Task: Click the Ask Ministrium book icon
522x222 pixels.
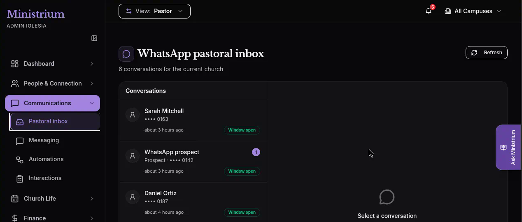Action: pyautogui.click(x=503, y=148)
